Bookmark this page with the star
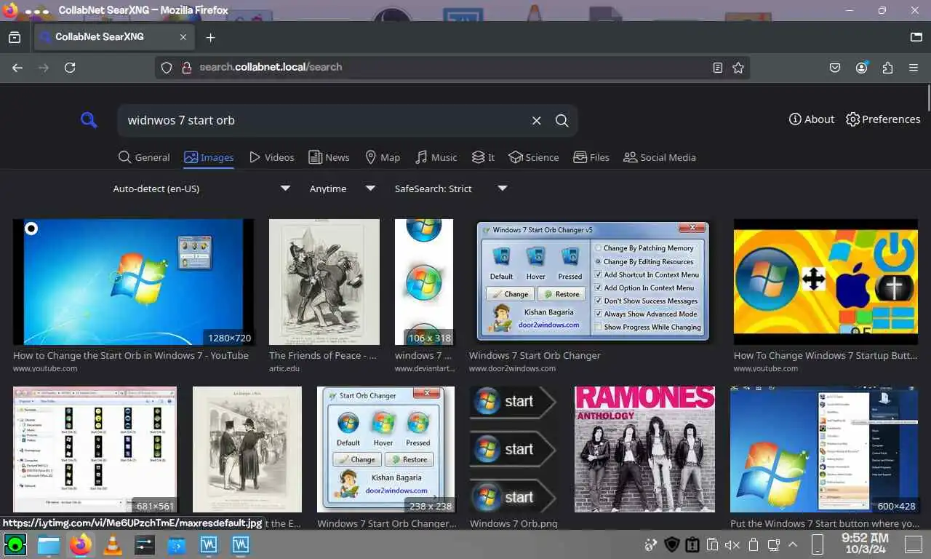 (x=738, y=68)
